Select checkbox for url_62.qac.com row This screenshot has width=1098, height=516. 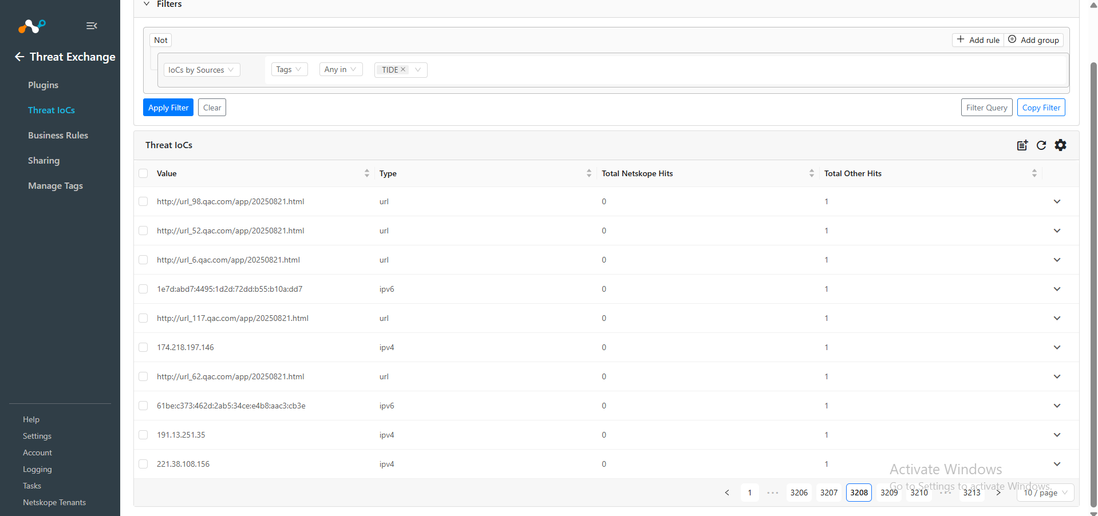(x=143, y=376)
